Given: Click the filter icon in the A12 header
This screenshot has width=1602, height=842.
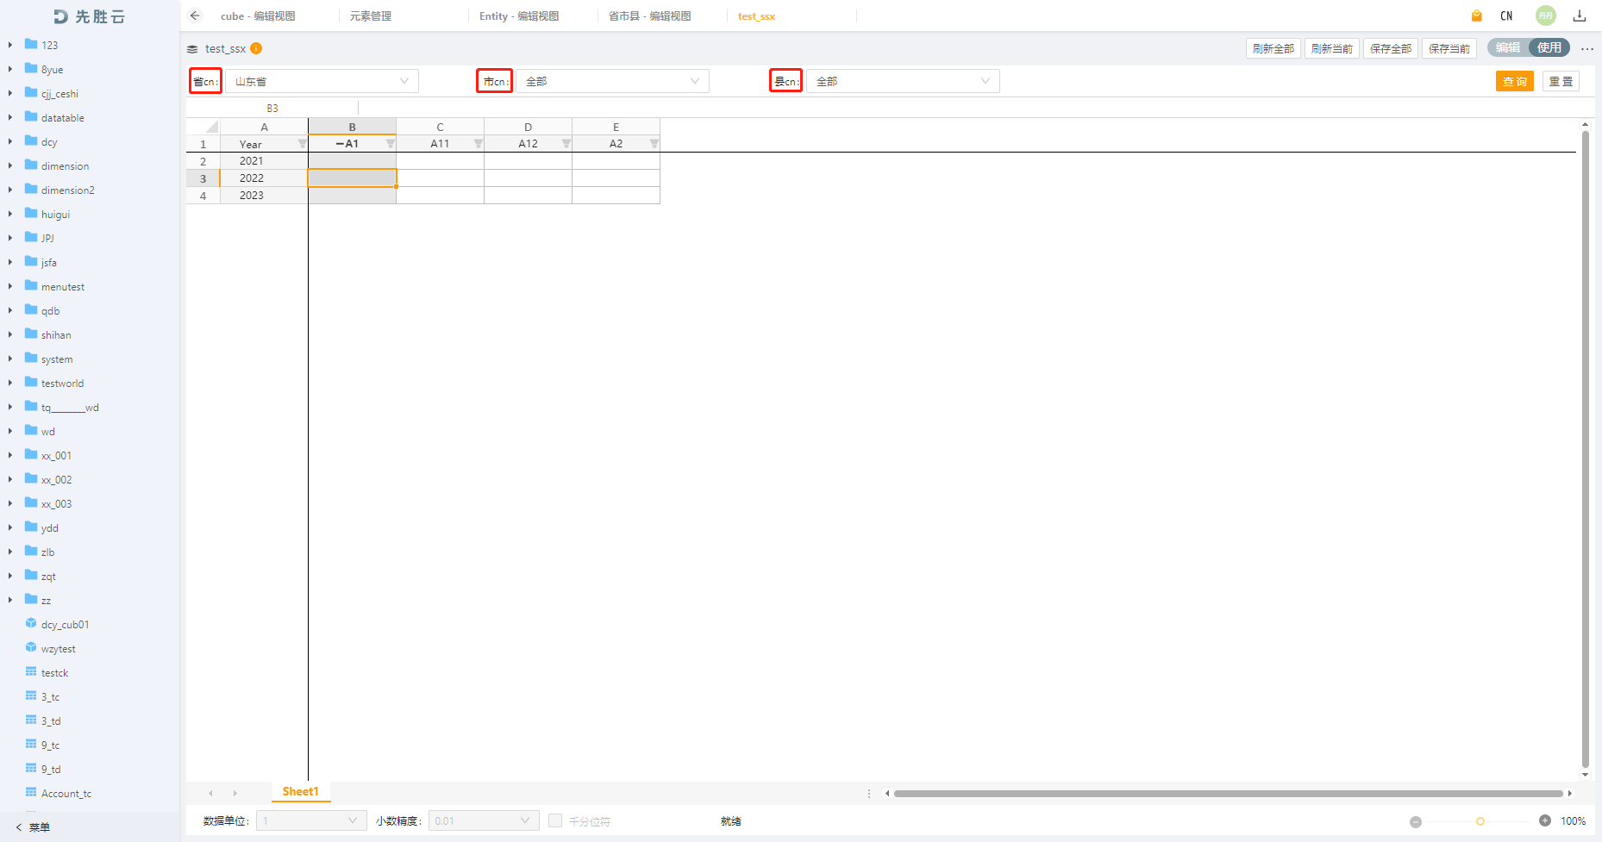Looking at the screenshot, I should 566,144.
